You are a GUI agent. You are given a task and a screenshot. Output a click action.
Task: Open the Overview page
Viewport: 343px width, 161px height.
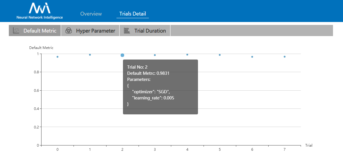[91, 14]
